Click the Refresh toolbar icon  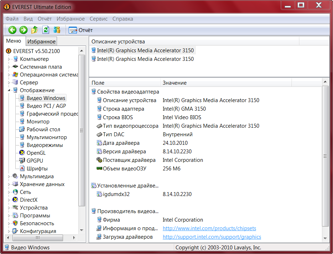tap(46, 30)
